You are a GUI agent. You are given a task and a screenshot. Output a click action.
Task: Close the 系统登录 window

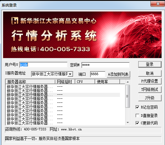pos(158,4)
